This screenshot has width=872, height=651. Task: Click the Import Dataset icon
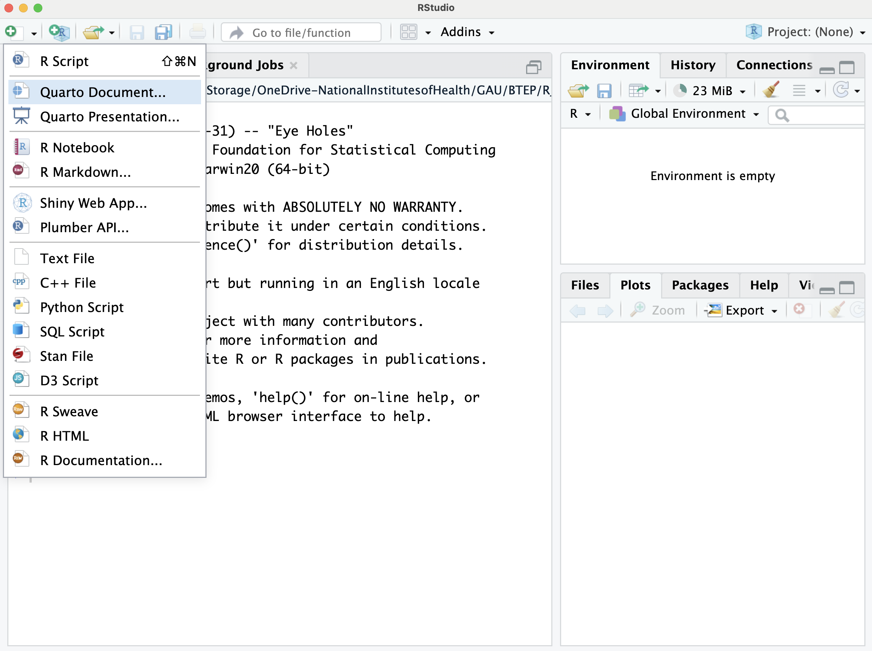tap(638, 91)
